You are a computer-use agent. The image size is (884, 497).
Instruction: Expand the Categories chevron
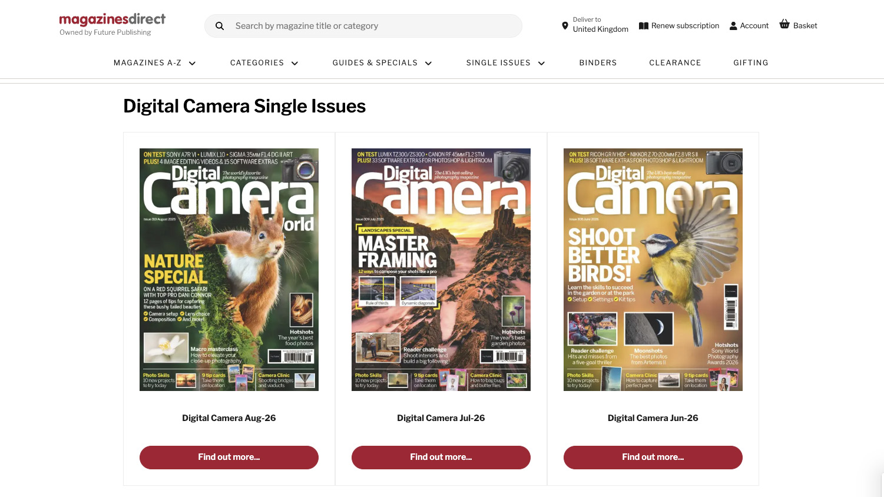(294, 64)
